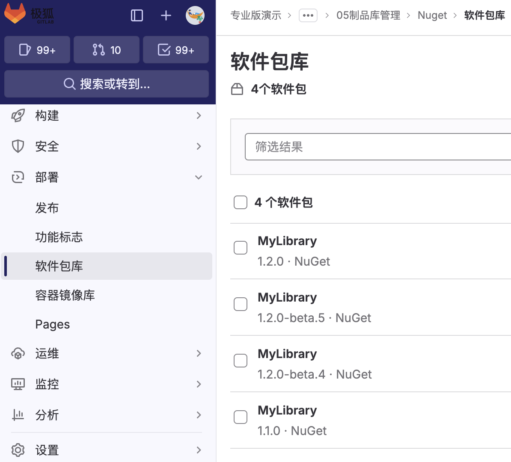Select the Pages menu item
This screenshot has width=511, height=462.
coord(52,324)
